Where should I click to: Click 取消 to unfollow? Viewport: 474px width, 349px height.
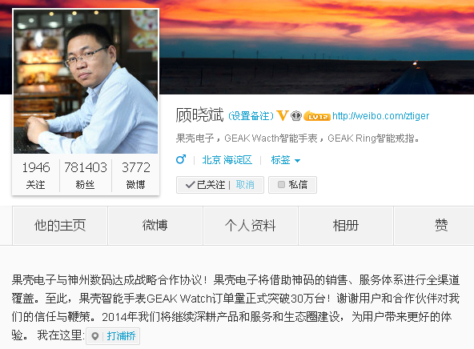click(x=245, y=185)
